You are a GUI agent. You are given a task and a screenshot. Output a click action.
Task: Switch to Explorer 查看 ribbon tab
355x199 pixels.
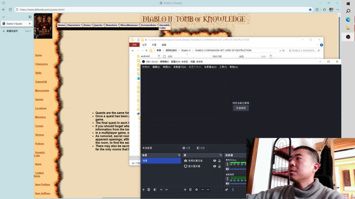pos(164,45)
